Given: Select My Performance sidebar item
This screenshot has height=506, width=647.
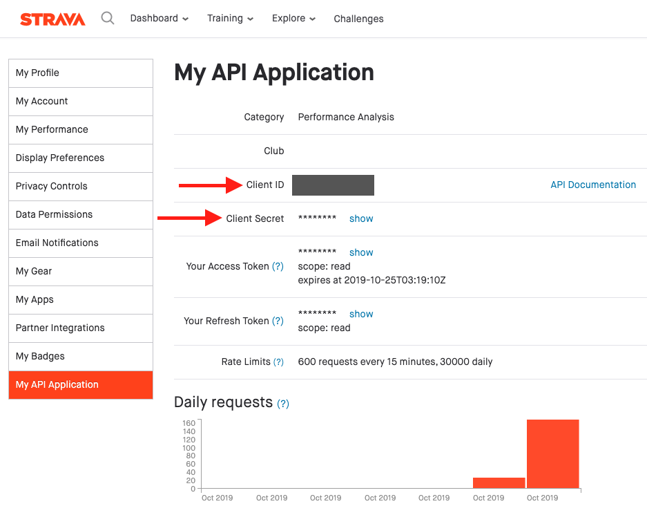Looking at the screenshot, I should (x=81, y=130).
